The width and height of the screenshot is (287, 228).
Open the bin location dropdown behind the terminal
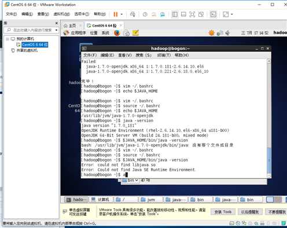point(130,181)
